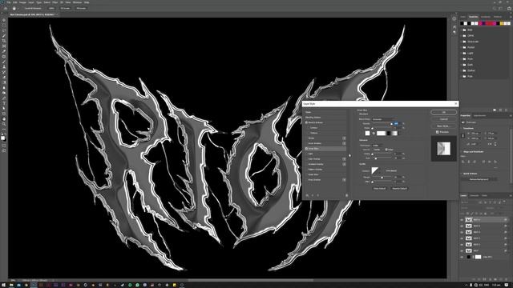
Task: Open the Filter menu
Action: [55, 2]
